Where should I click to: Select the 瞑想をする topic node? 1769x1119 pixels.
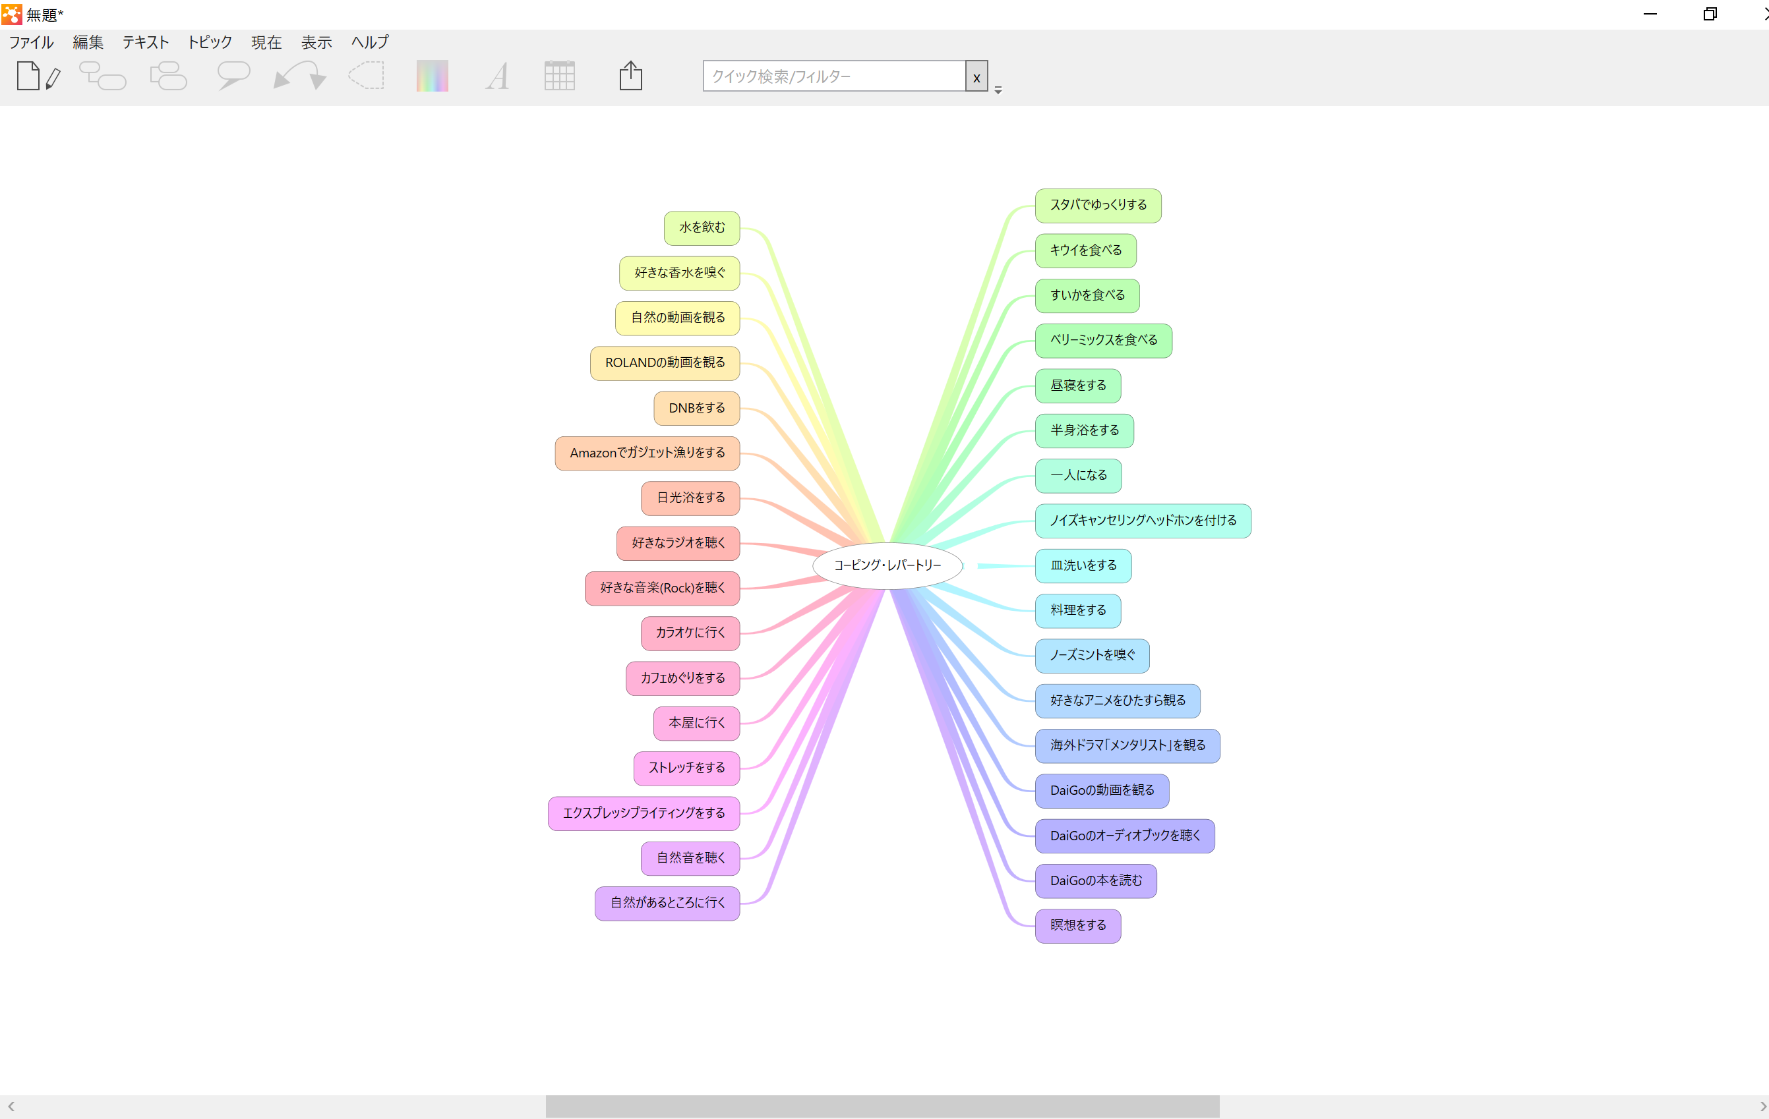click(1077, 925)
